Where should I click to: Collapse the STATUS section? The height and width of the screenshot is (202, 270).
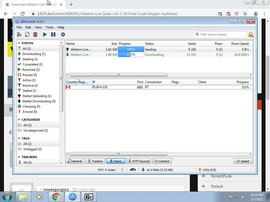[x=19, y=43]
